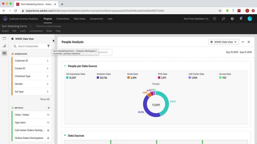Click the magnifier icon in Search Components
Viewport: 257px width, 144px height.
tap(15, 46)
